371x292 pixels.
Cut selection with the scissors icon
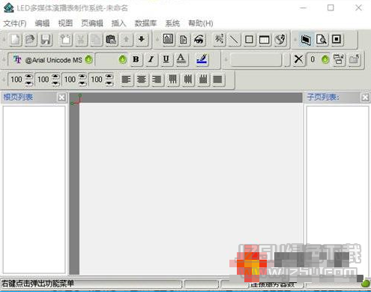81,40
